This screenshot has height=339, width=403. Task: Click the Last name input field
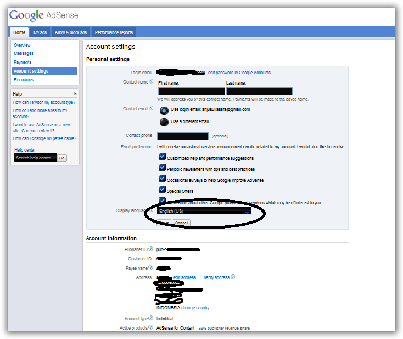pyautogui.click(x=259, y=91)
